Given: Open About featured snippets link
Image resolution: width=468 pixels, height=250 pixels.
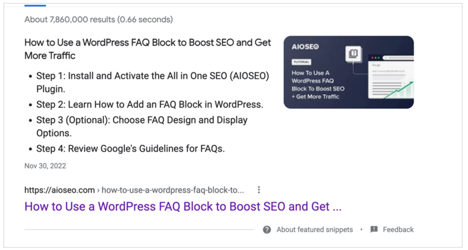Looking at the screenshot, I should coord(314,230).
